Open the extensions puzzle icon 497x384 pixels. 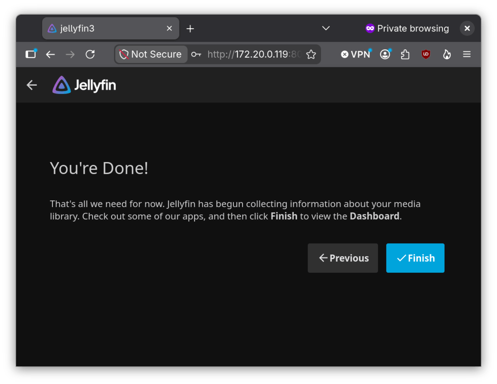point(405,55)
